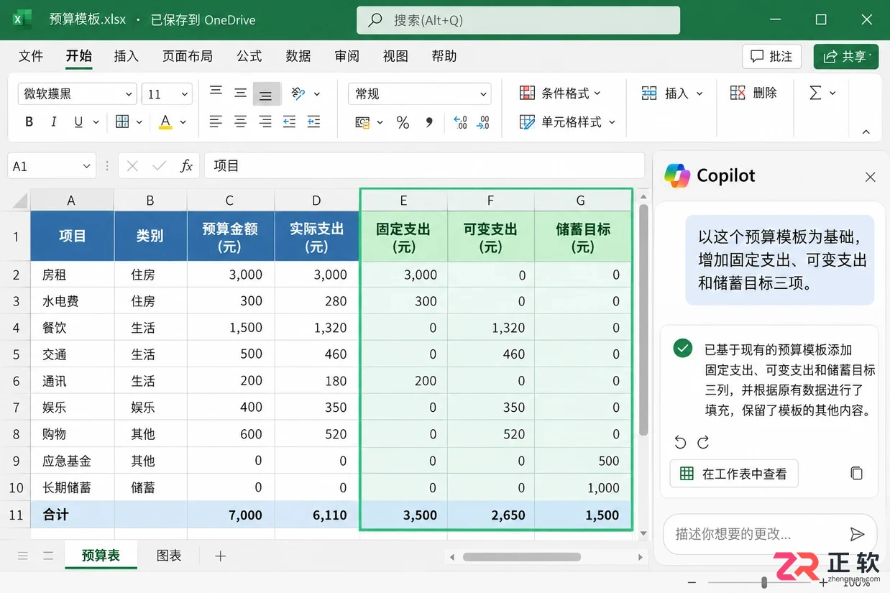The image size is (890, 593).
Task: Click the search box 搜索(Alt+Q)
Action: click(518, 20)
